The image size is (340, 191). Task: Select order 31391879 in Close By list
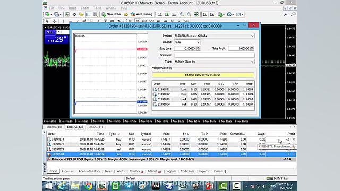point(203,99)
